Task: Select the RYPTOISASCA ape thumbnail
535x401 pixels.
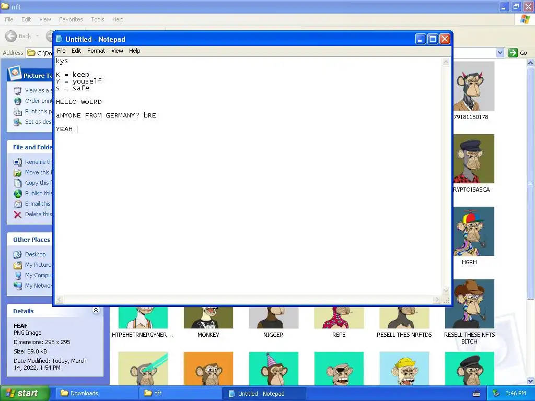Action: click(473, 159)
